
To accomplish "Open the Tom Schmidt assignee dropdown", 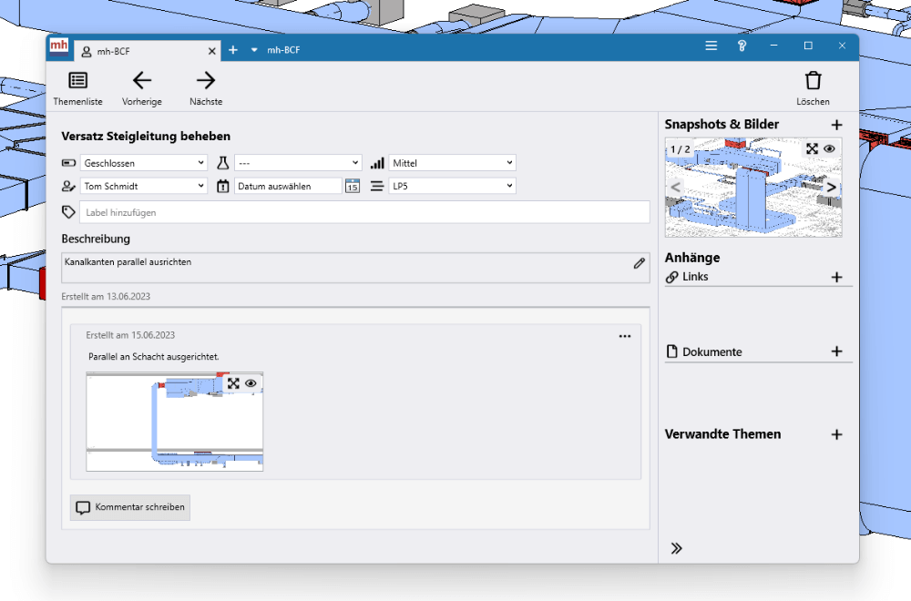I will coord(144,186).
